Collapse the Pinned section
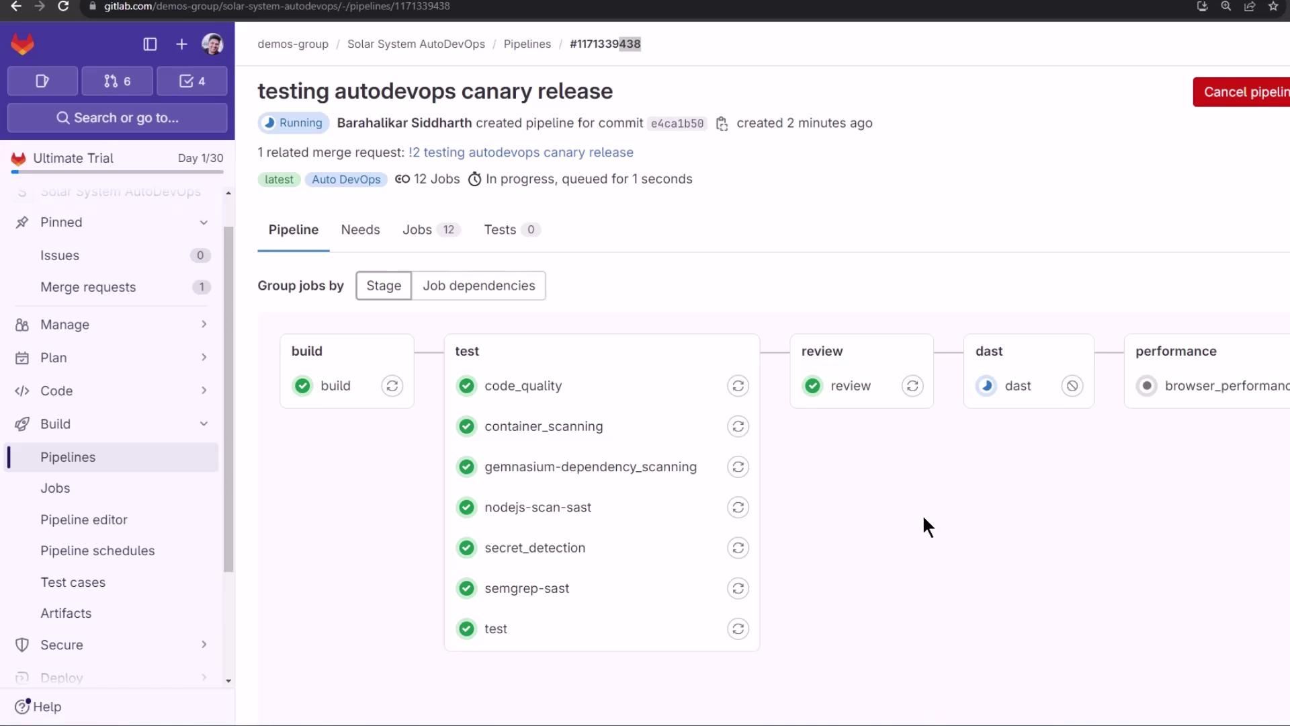Viewport: 1290px width, 726px height. [204, 223]
